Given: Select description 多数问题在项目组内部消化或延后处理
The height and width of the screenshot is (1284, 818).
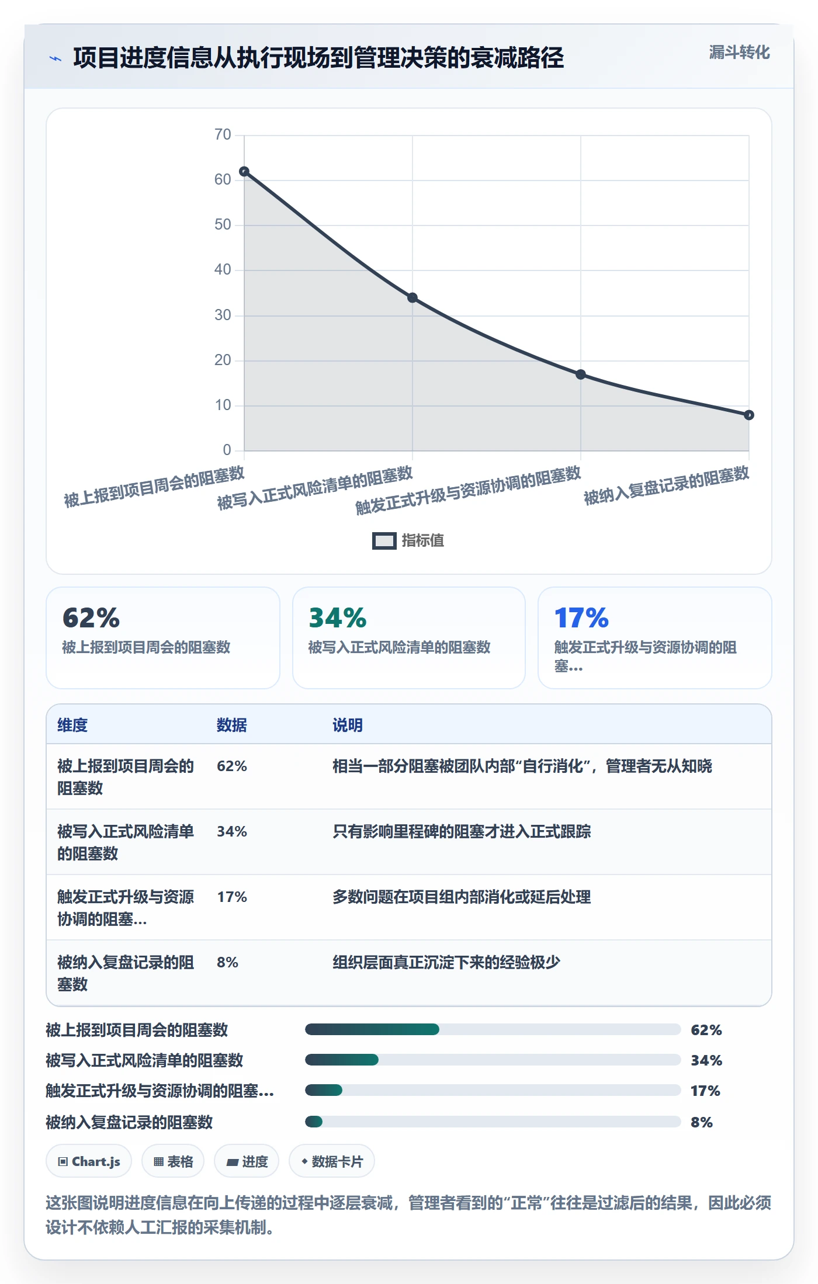Looking at the screenshot, I should [462, 897].
